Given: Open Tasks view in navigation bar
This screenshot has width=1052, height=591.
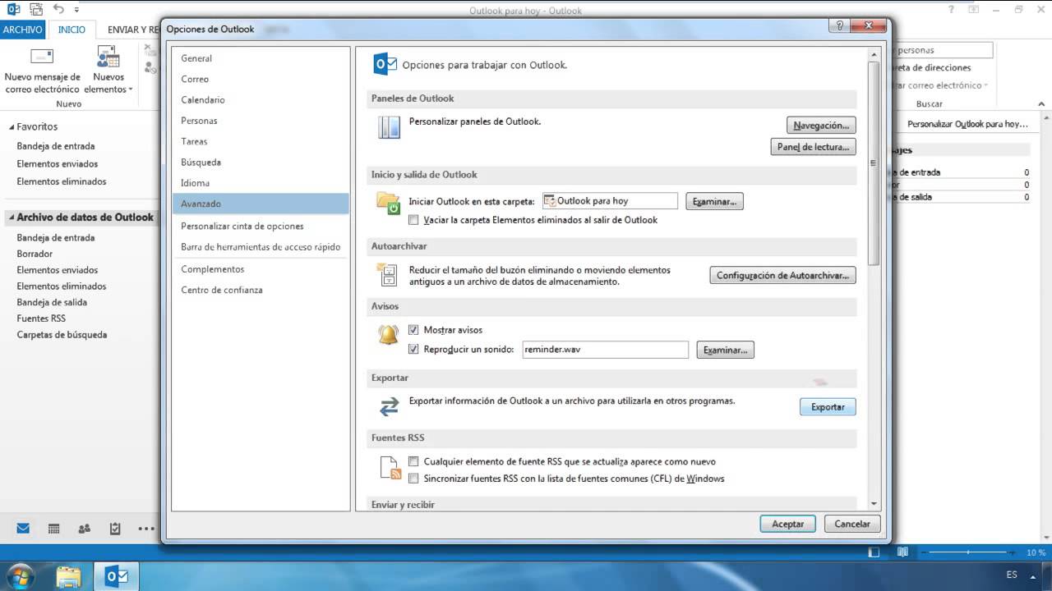Looking at the screenshot, I should coord(115,529).
